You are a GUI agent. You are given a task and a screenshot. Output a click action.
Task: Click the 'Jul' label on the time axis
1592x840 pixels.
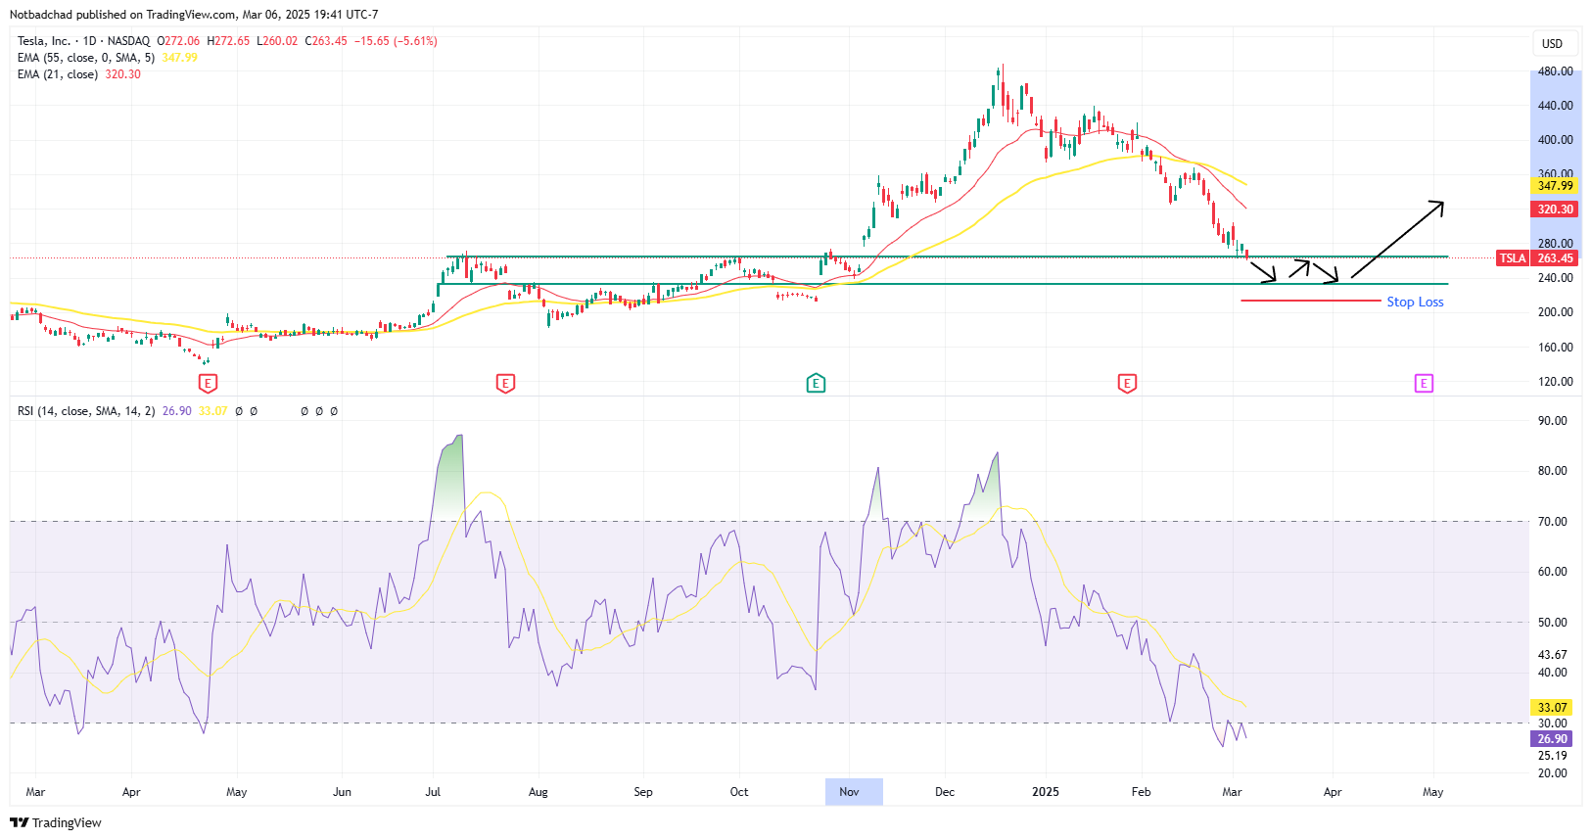433,792
